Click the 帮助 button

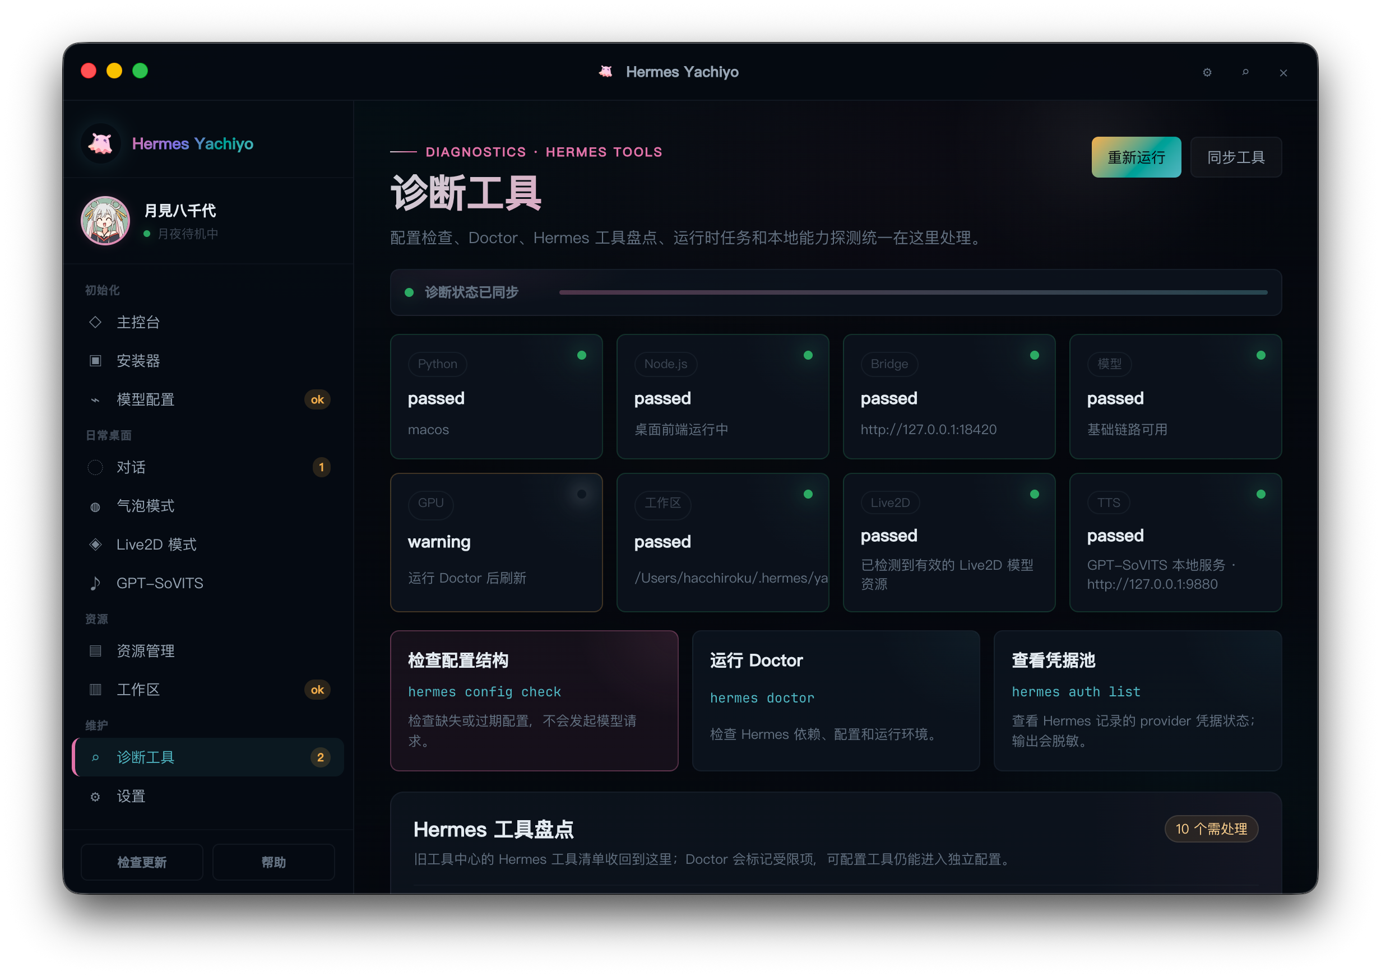tap(273, 862)
